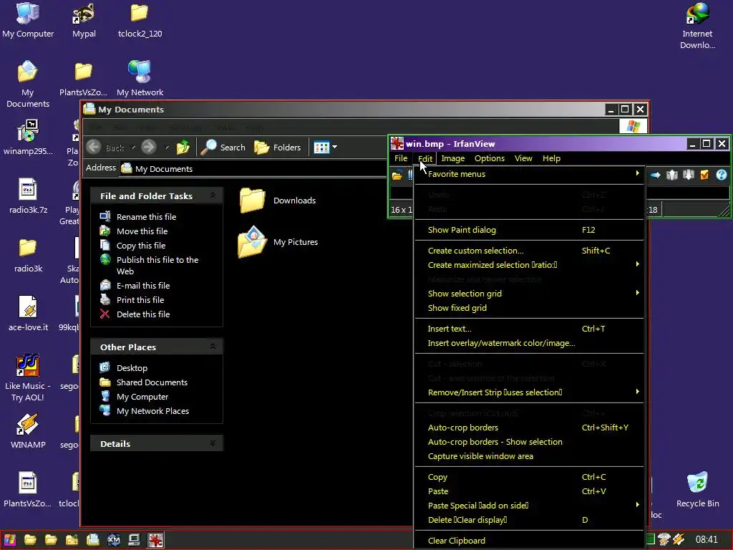
Task: Click the up-arrow page icon in IrfanView toolbar
Action: point(671,175)
